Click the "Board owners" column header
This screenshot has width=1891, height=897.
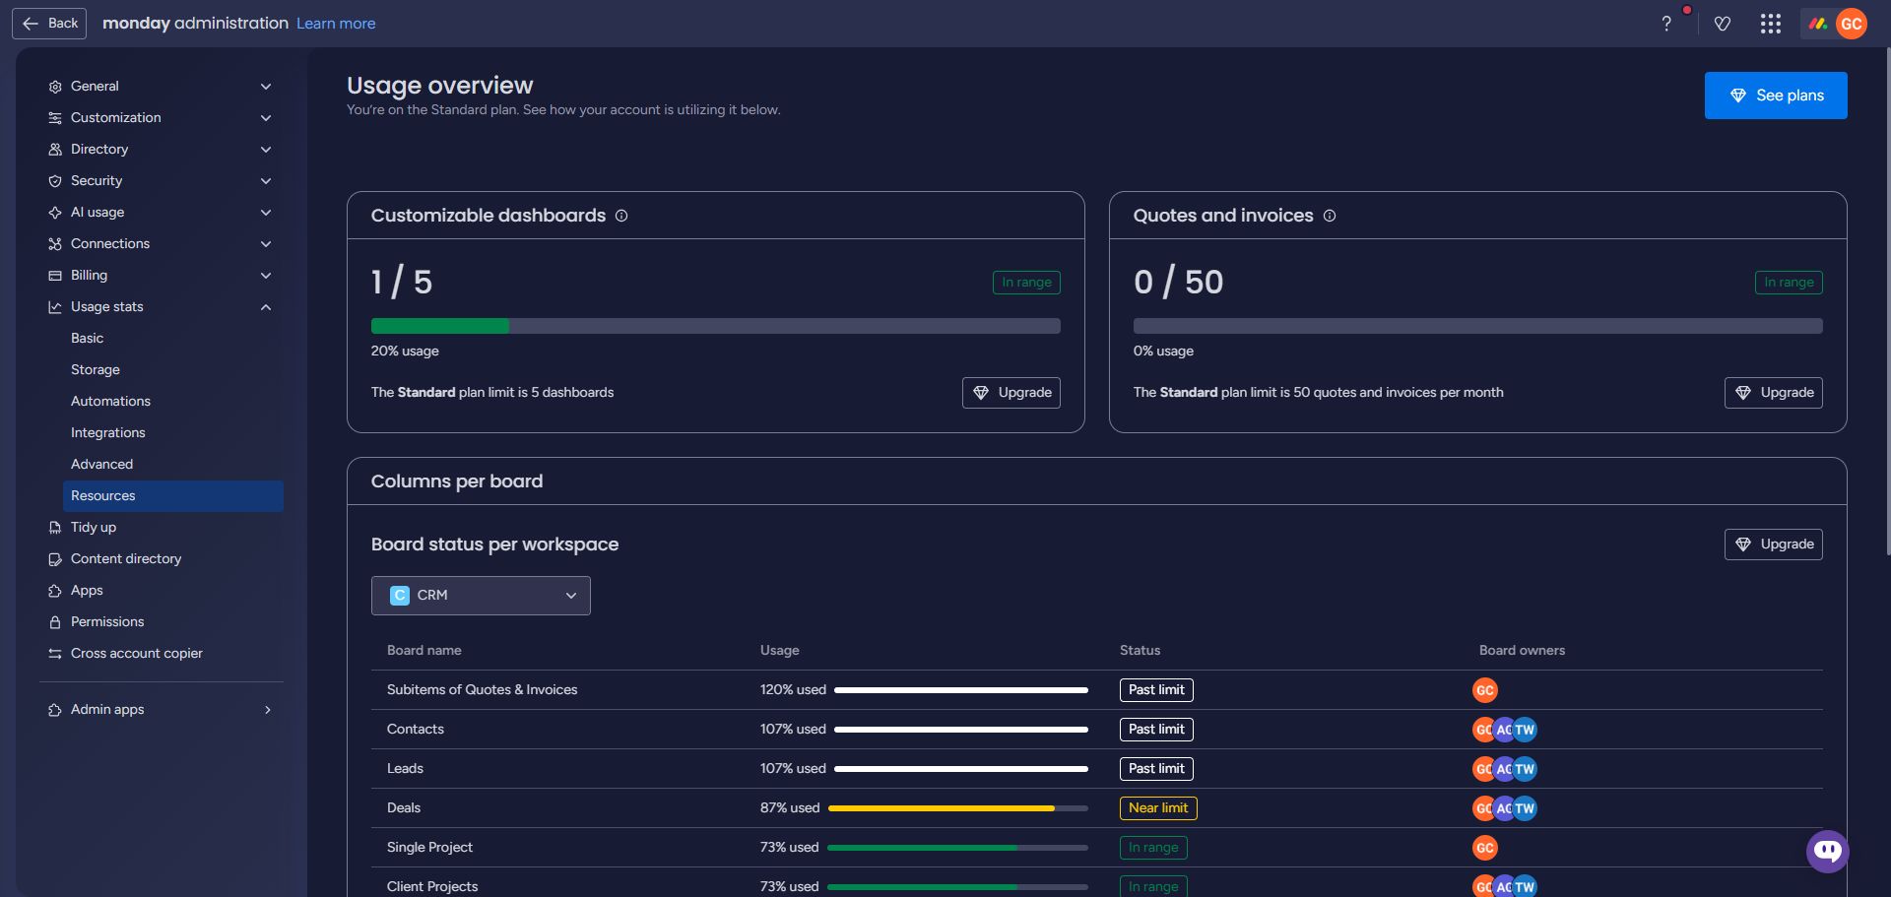pyautogui.click(x=1522, y=651)
